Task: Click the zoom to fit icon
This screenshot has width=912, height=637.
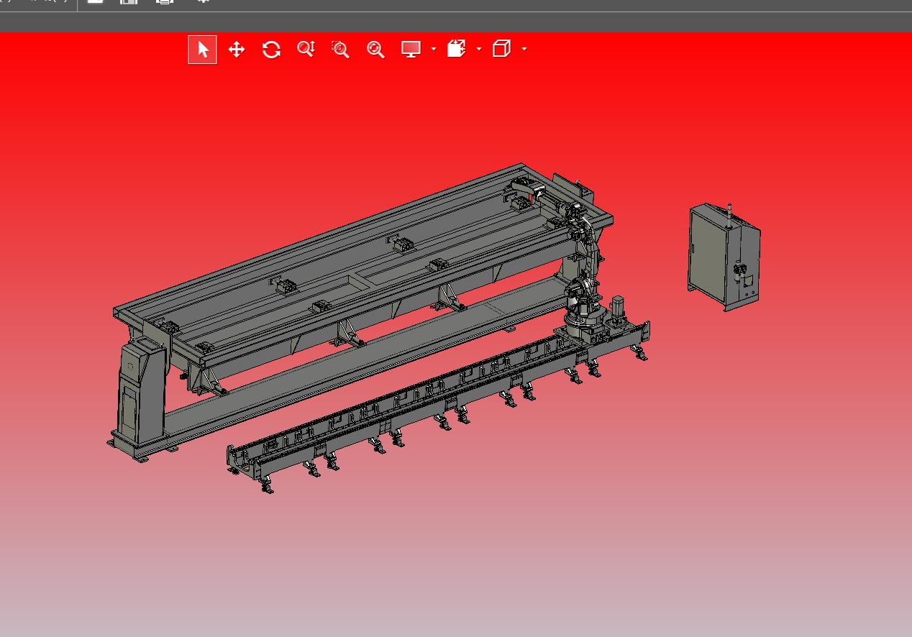Action: pyautogui.click(x=375, y=50)
